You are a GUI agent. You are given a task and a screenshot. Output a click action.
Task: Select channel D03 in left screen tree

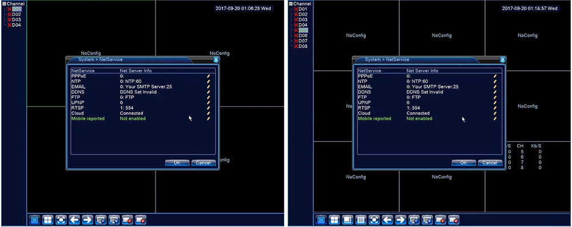pyautogui.click(x=17, y=19)
